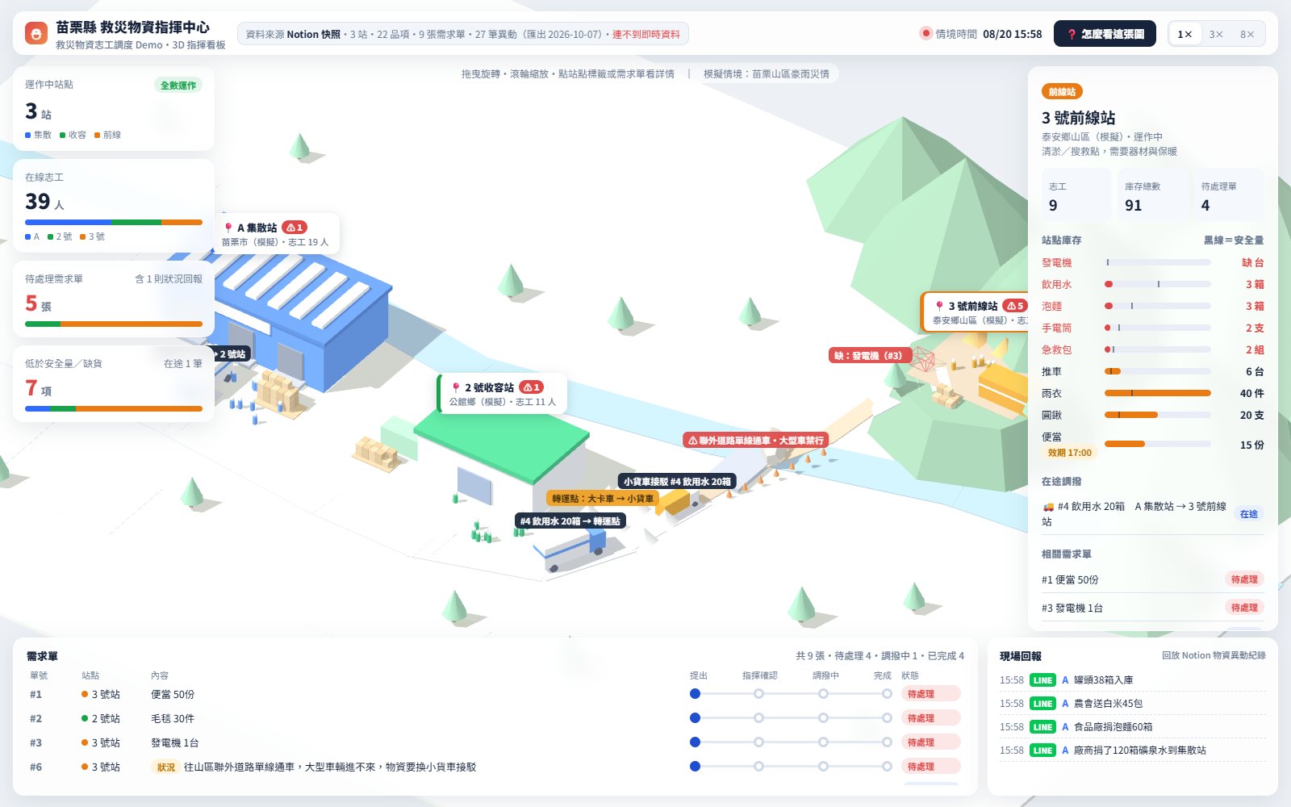Click the LINE badge beside 農會送白米45包
Image resolution: width=1291 pixels, height=807 pixels.
1042,704
